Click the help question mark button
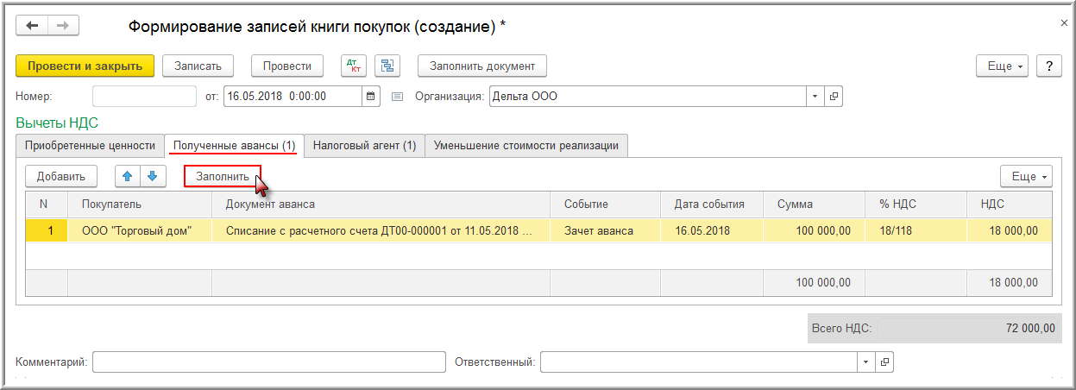1076x390 pixels. click(1048, 66)
